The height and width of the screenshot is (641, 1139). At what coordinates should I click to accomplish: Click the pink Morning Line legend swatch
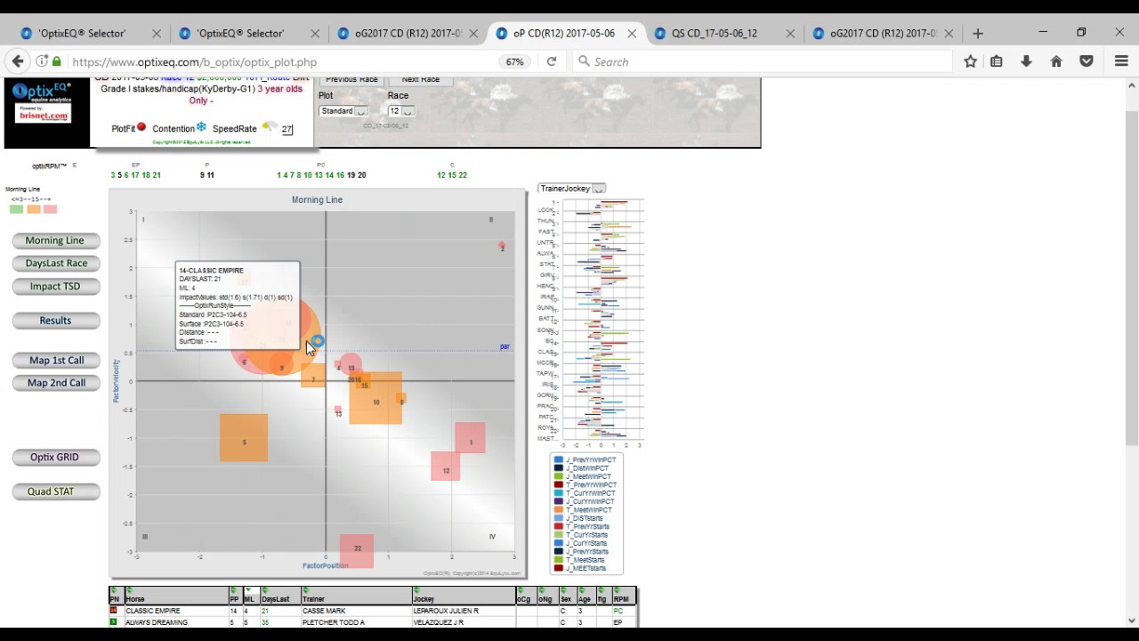[x=50, y=209]
